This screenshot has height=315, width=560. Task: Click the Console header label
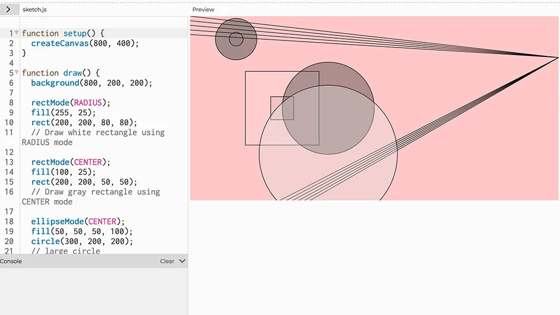pyautogui.click(x=11, y=261)
